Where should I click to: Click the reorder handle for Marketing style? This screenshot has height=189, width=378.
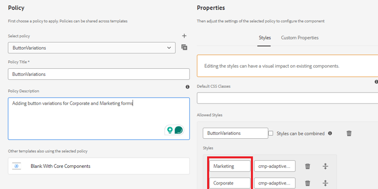325,166
